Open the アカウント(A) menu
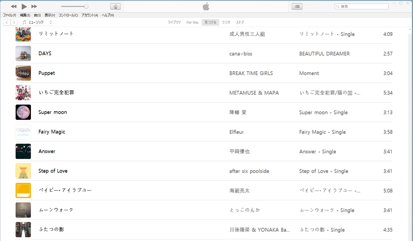The width and height of the screenshot is (413, 241). 90,15
